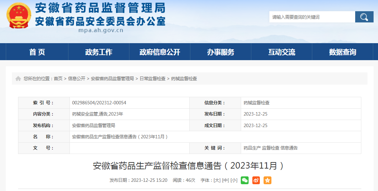This screenshot has height=191, width=378.
Task: Go to 信息公开 breadcrumb link
Action: (77, 79)
